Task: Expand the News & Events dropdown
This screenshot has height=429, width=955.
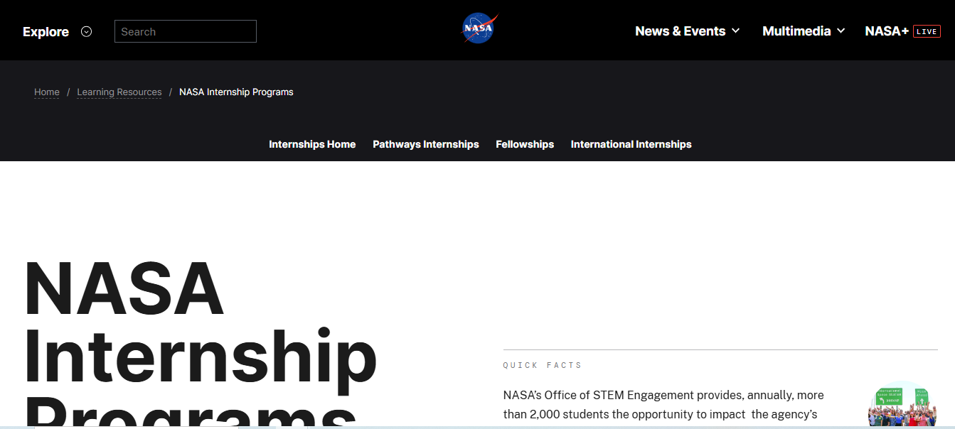Action: coord(688,31)
